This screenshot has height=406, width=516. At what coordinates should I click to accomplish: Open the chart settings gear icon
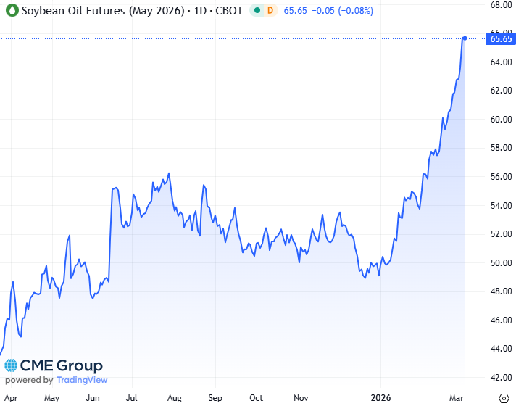(504, 398)
